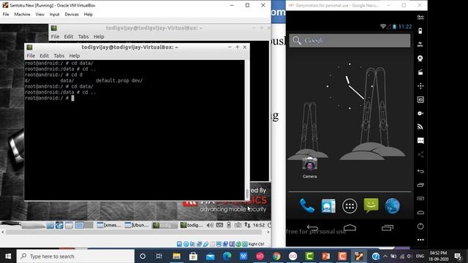Image resolution: width=468 pixels, height=263 pixels.
Task: Click VirtualBox horizontal scrollbar left arrow
Action: (x=3, y=232)
